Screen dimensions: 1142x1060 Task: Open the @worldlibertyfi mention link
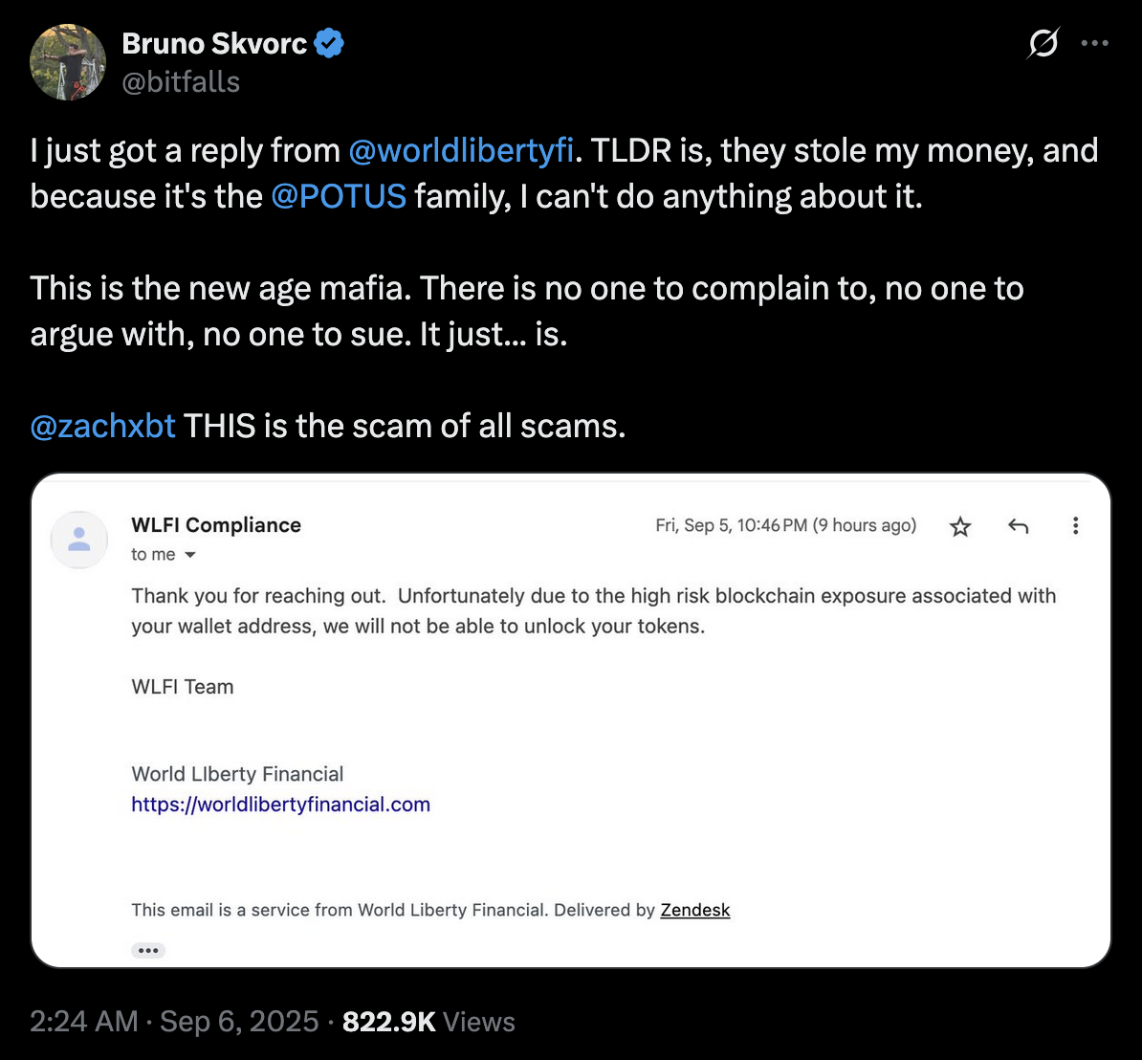coord(461,151)
